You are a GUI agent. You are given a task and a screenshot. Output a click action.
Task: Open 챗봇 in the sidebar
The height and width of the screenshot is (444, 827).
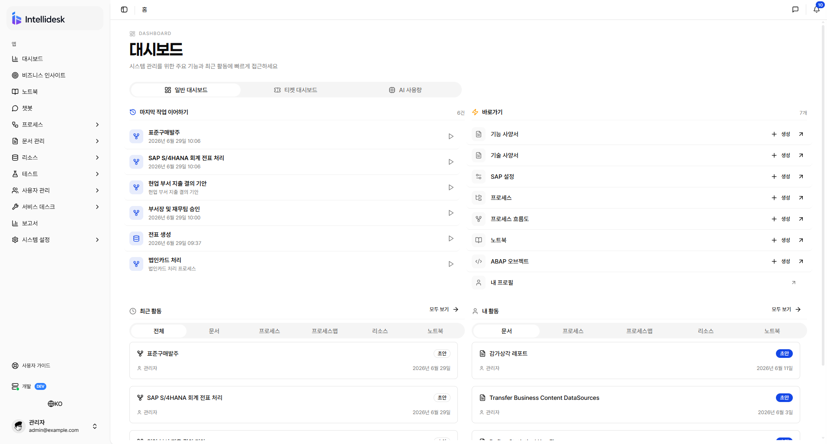coord(55,108)
